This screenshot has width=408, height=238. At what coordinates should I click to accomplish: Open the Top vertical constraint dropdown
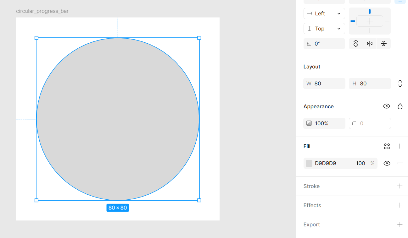[324, 29]
